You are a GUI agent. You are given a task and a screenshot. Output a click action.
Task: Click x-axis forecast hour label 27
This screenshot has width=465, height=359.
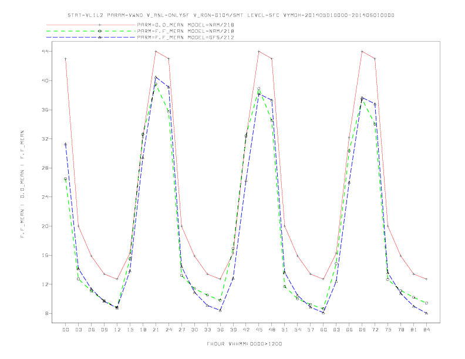[181, 330]
